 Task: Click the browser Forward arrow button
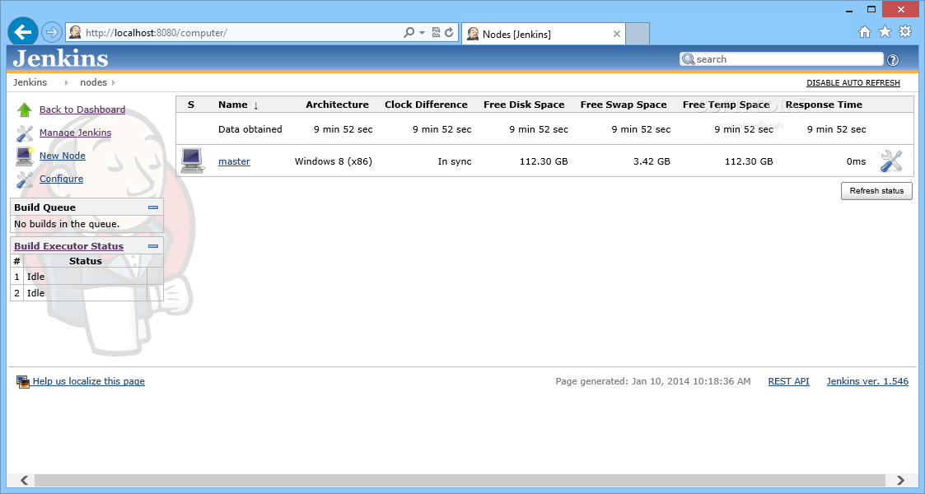click(x=52, y=32)
